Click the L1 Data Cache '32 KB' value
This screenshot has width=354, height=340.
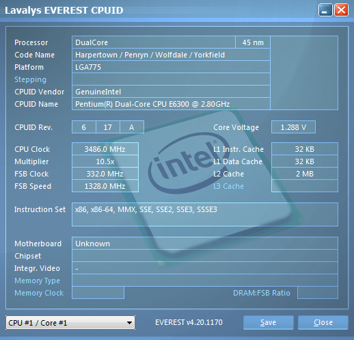coord(305,161)
